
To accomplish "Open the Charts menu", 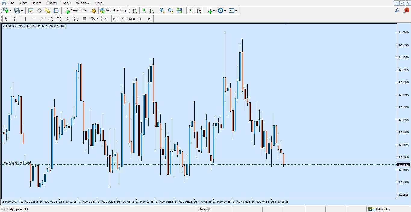I will (51, 3).
